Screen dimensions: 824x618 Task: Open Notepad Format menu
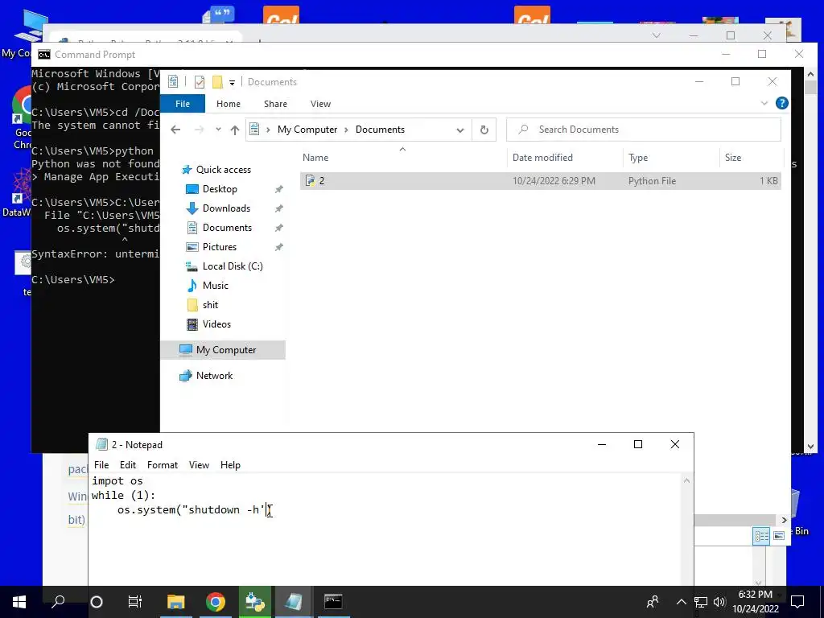(x=163, y=465)
